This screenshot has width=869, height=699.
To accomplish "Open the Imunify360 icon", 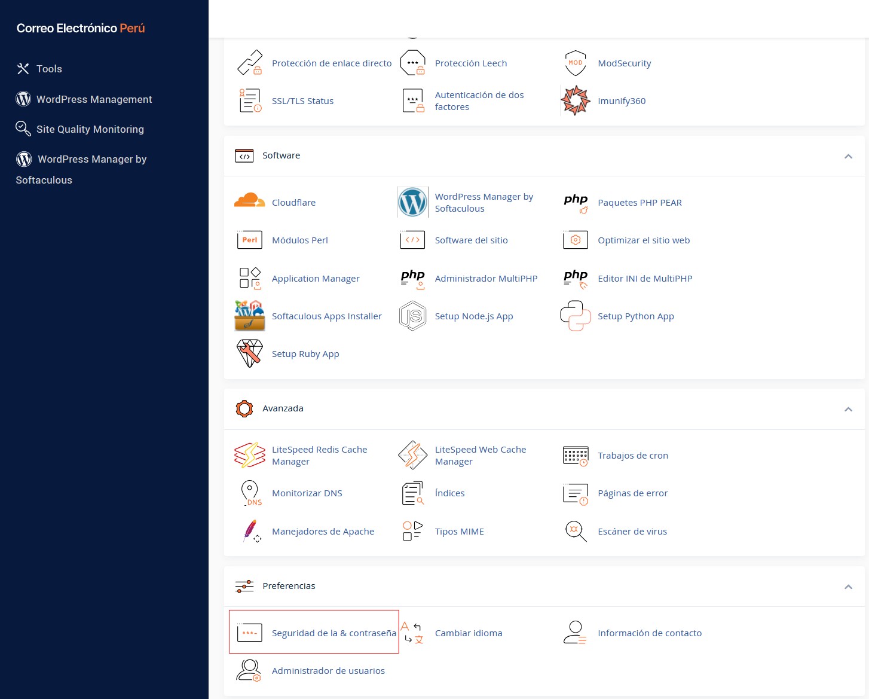I will click(x=575, y=100).
